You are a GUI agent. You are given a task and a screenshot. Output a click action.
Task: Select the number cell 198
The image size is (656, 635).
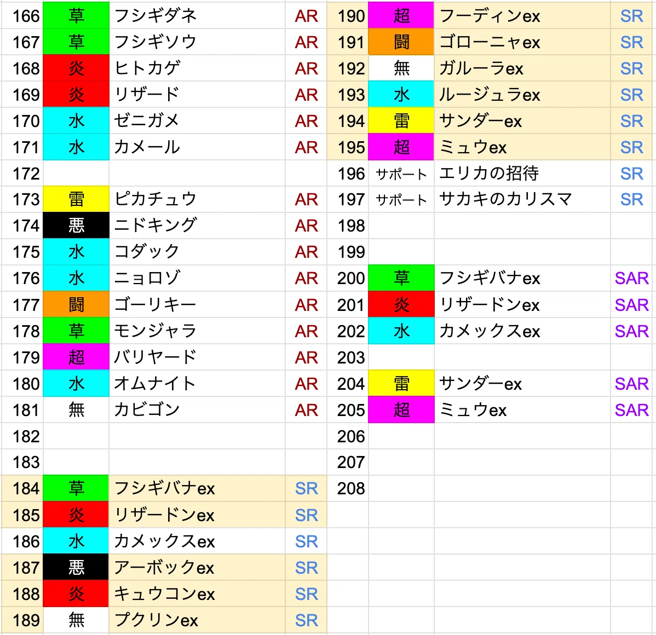coord(348,226)
